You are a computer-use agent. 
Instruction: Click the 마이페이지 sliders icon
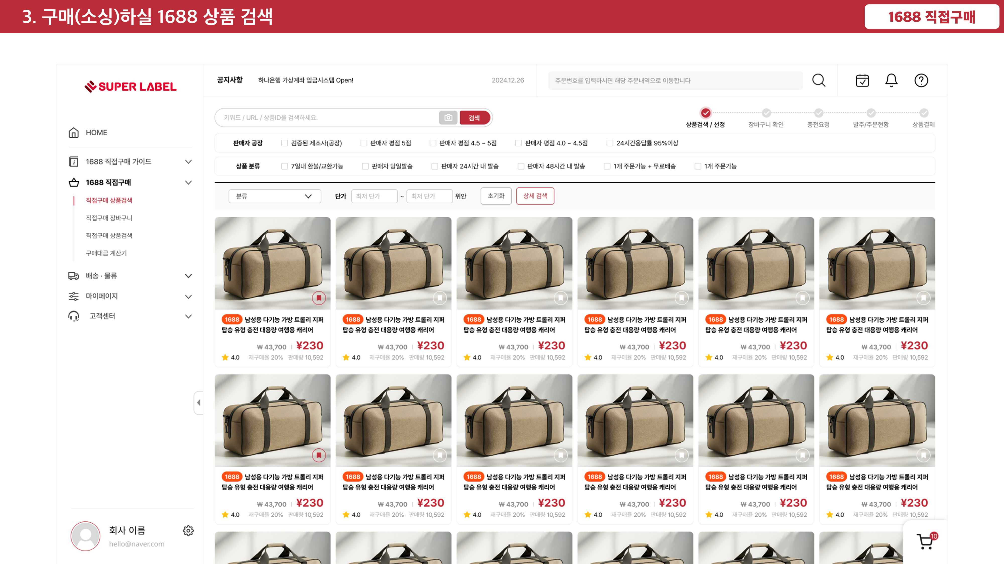pyautogui.click(x=74, y=296)
